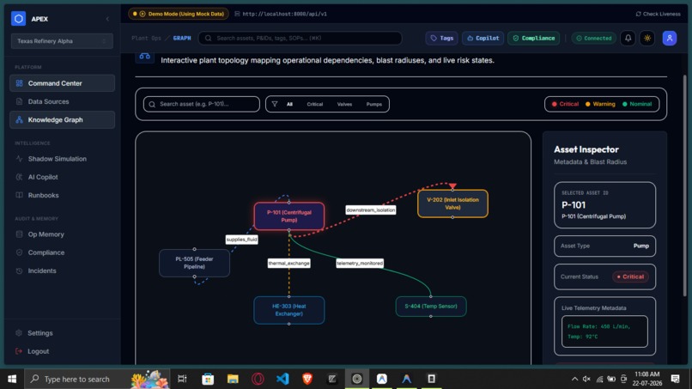
Task: Click Check Liveness at the top right
Action: pos(658,14)
